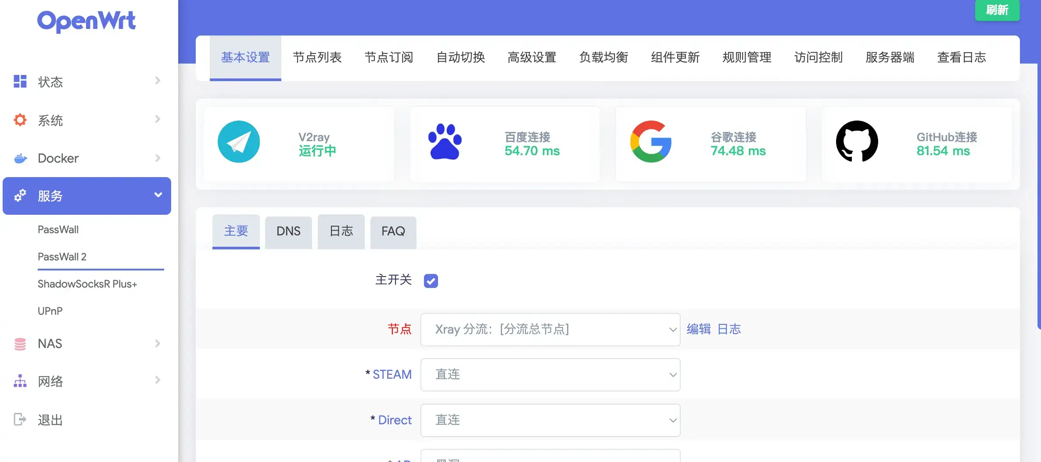Screen dimensions: 1041x462
Task: Open ShadowSocksR Plus+ in the sidebar
Action: (87, 284)
